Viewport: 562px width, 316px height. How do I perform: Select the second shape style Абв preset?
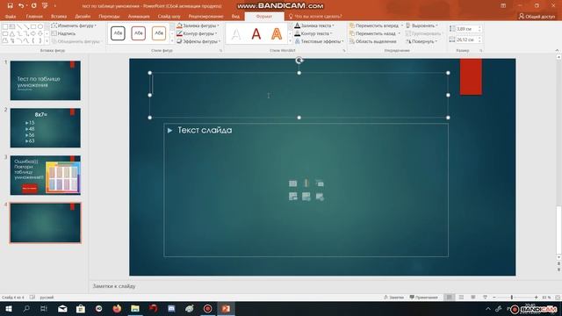[139, 33]
